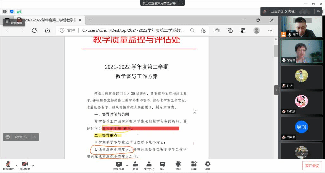
Task: Click the network signal strength icon
Action: 19,11
